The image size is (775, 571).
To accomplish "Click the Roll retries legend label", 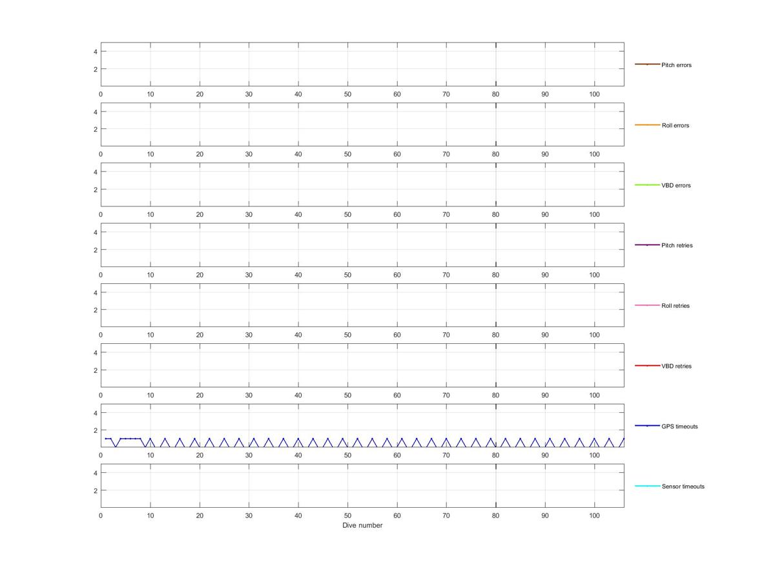I will (x=676, y=306).
